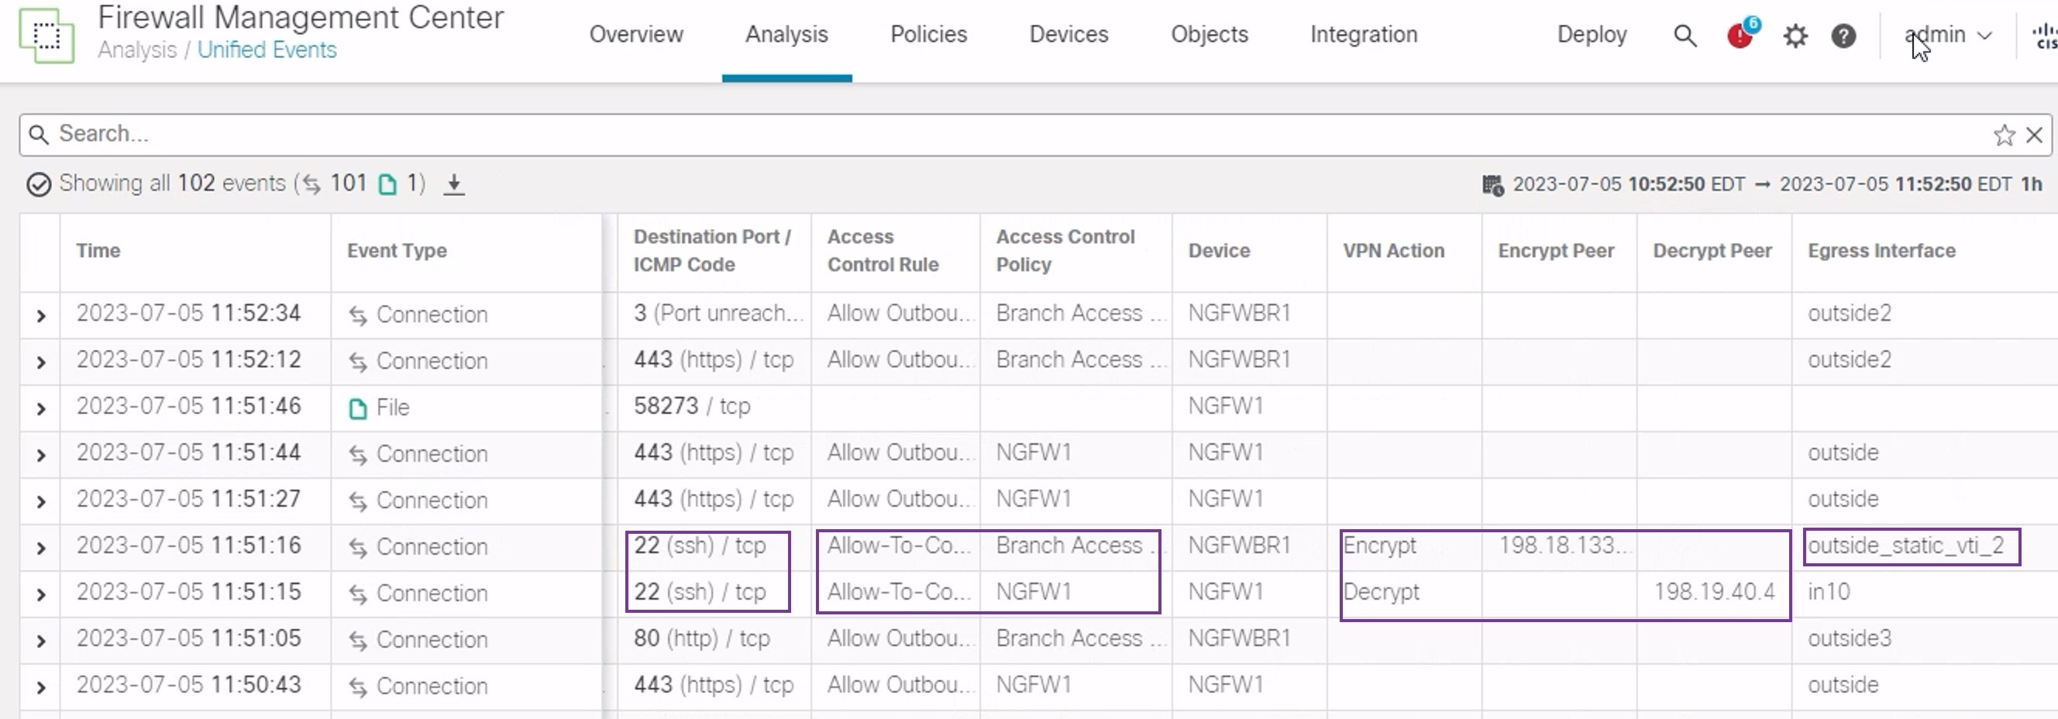Open the Integration menu
The width and height of the screenshot is (2058, 719).
point(1363,34)
